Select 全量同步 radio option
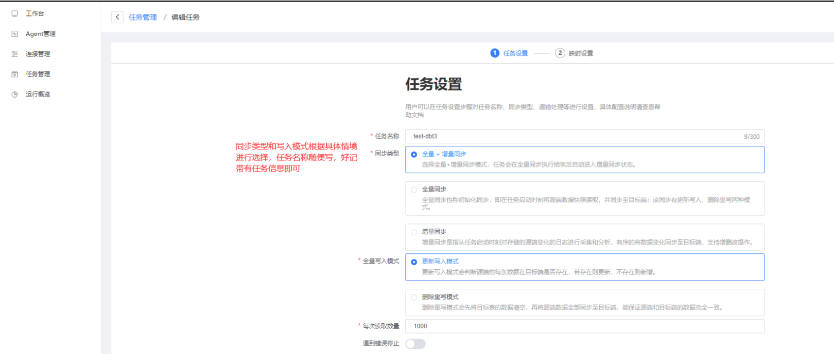Image resolution: width=834 pixels, height=354 pixels. [414, 190]
